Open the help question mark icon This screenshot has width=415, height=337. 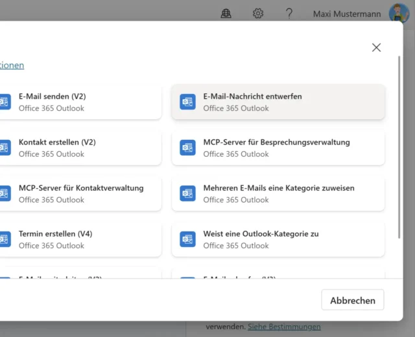(x=289, y=14)
